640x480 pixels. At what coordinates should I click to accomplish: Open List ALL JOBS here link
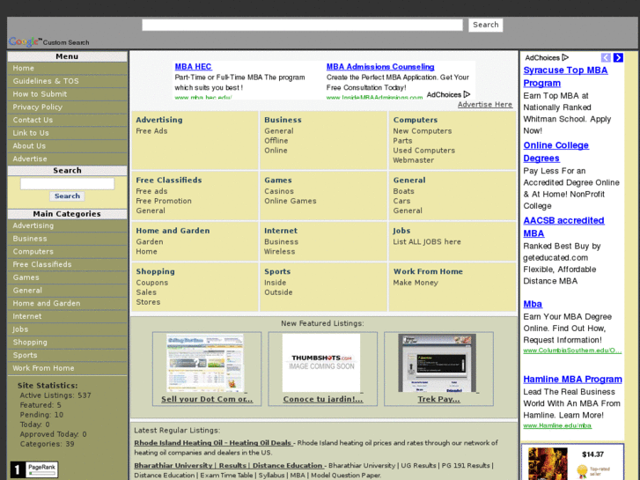tap(427, 242)
